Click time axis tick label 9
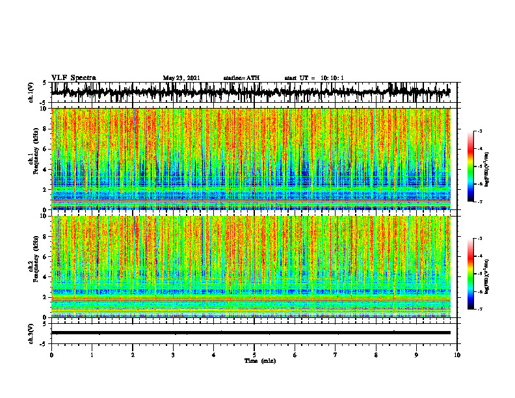This screenshot has height=398, width=515. click(416, 355)
